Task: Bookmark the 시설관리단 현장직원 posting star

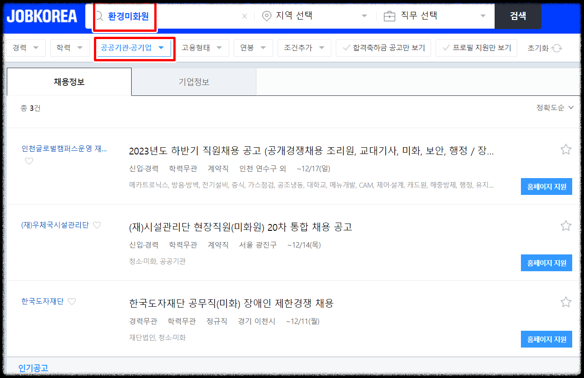Action: (566, 226)
